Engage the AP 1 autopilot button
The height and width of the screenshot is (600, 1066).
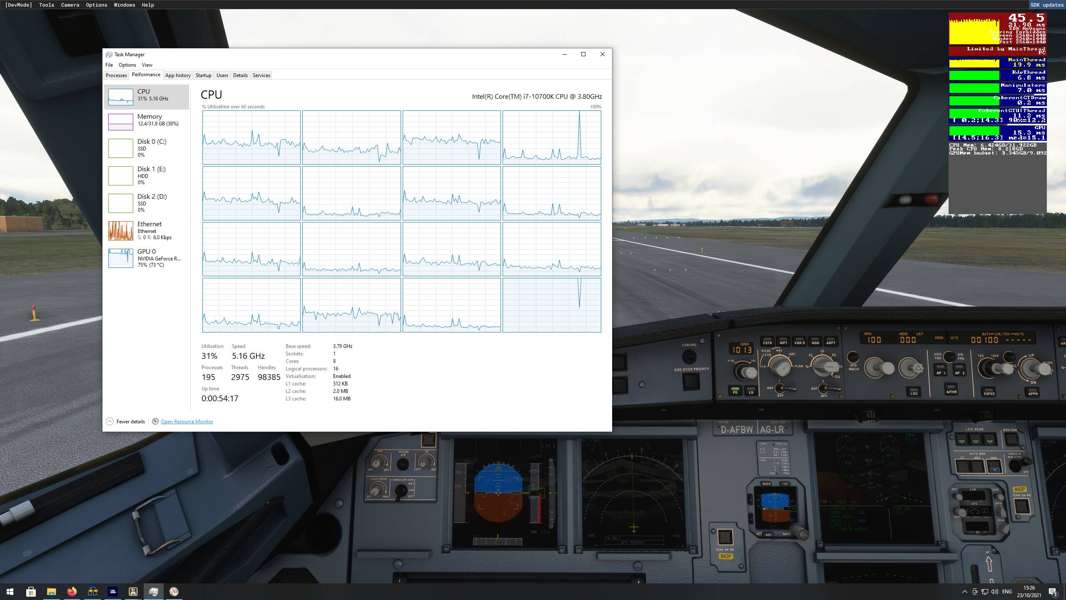940,370
